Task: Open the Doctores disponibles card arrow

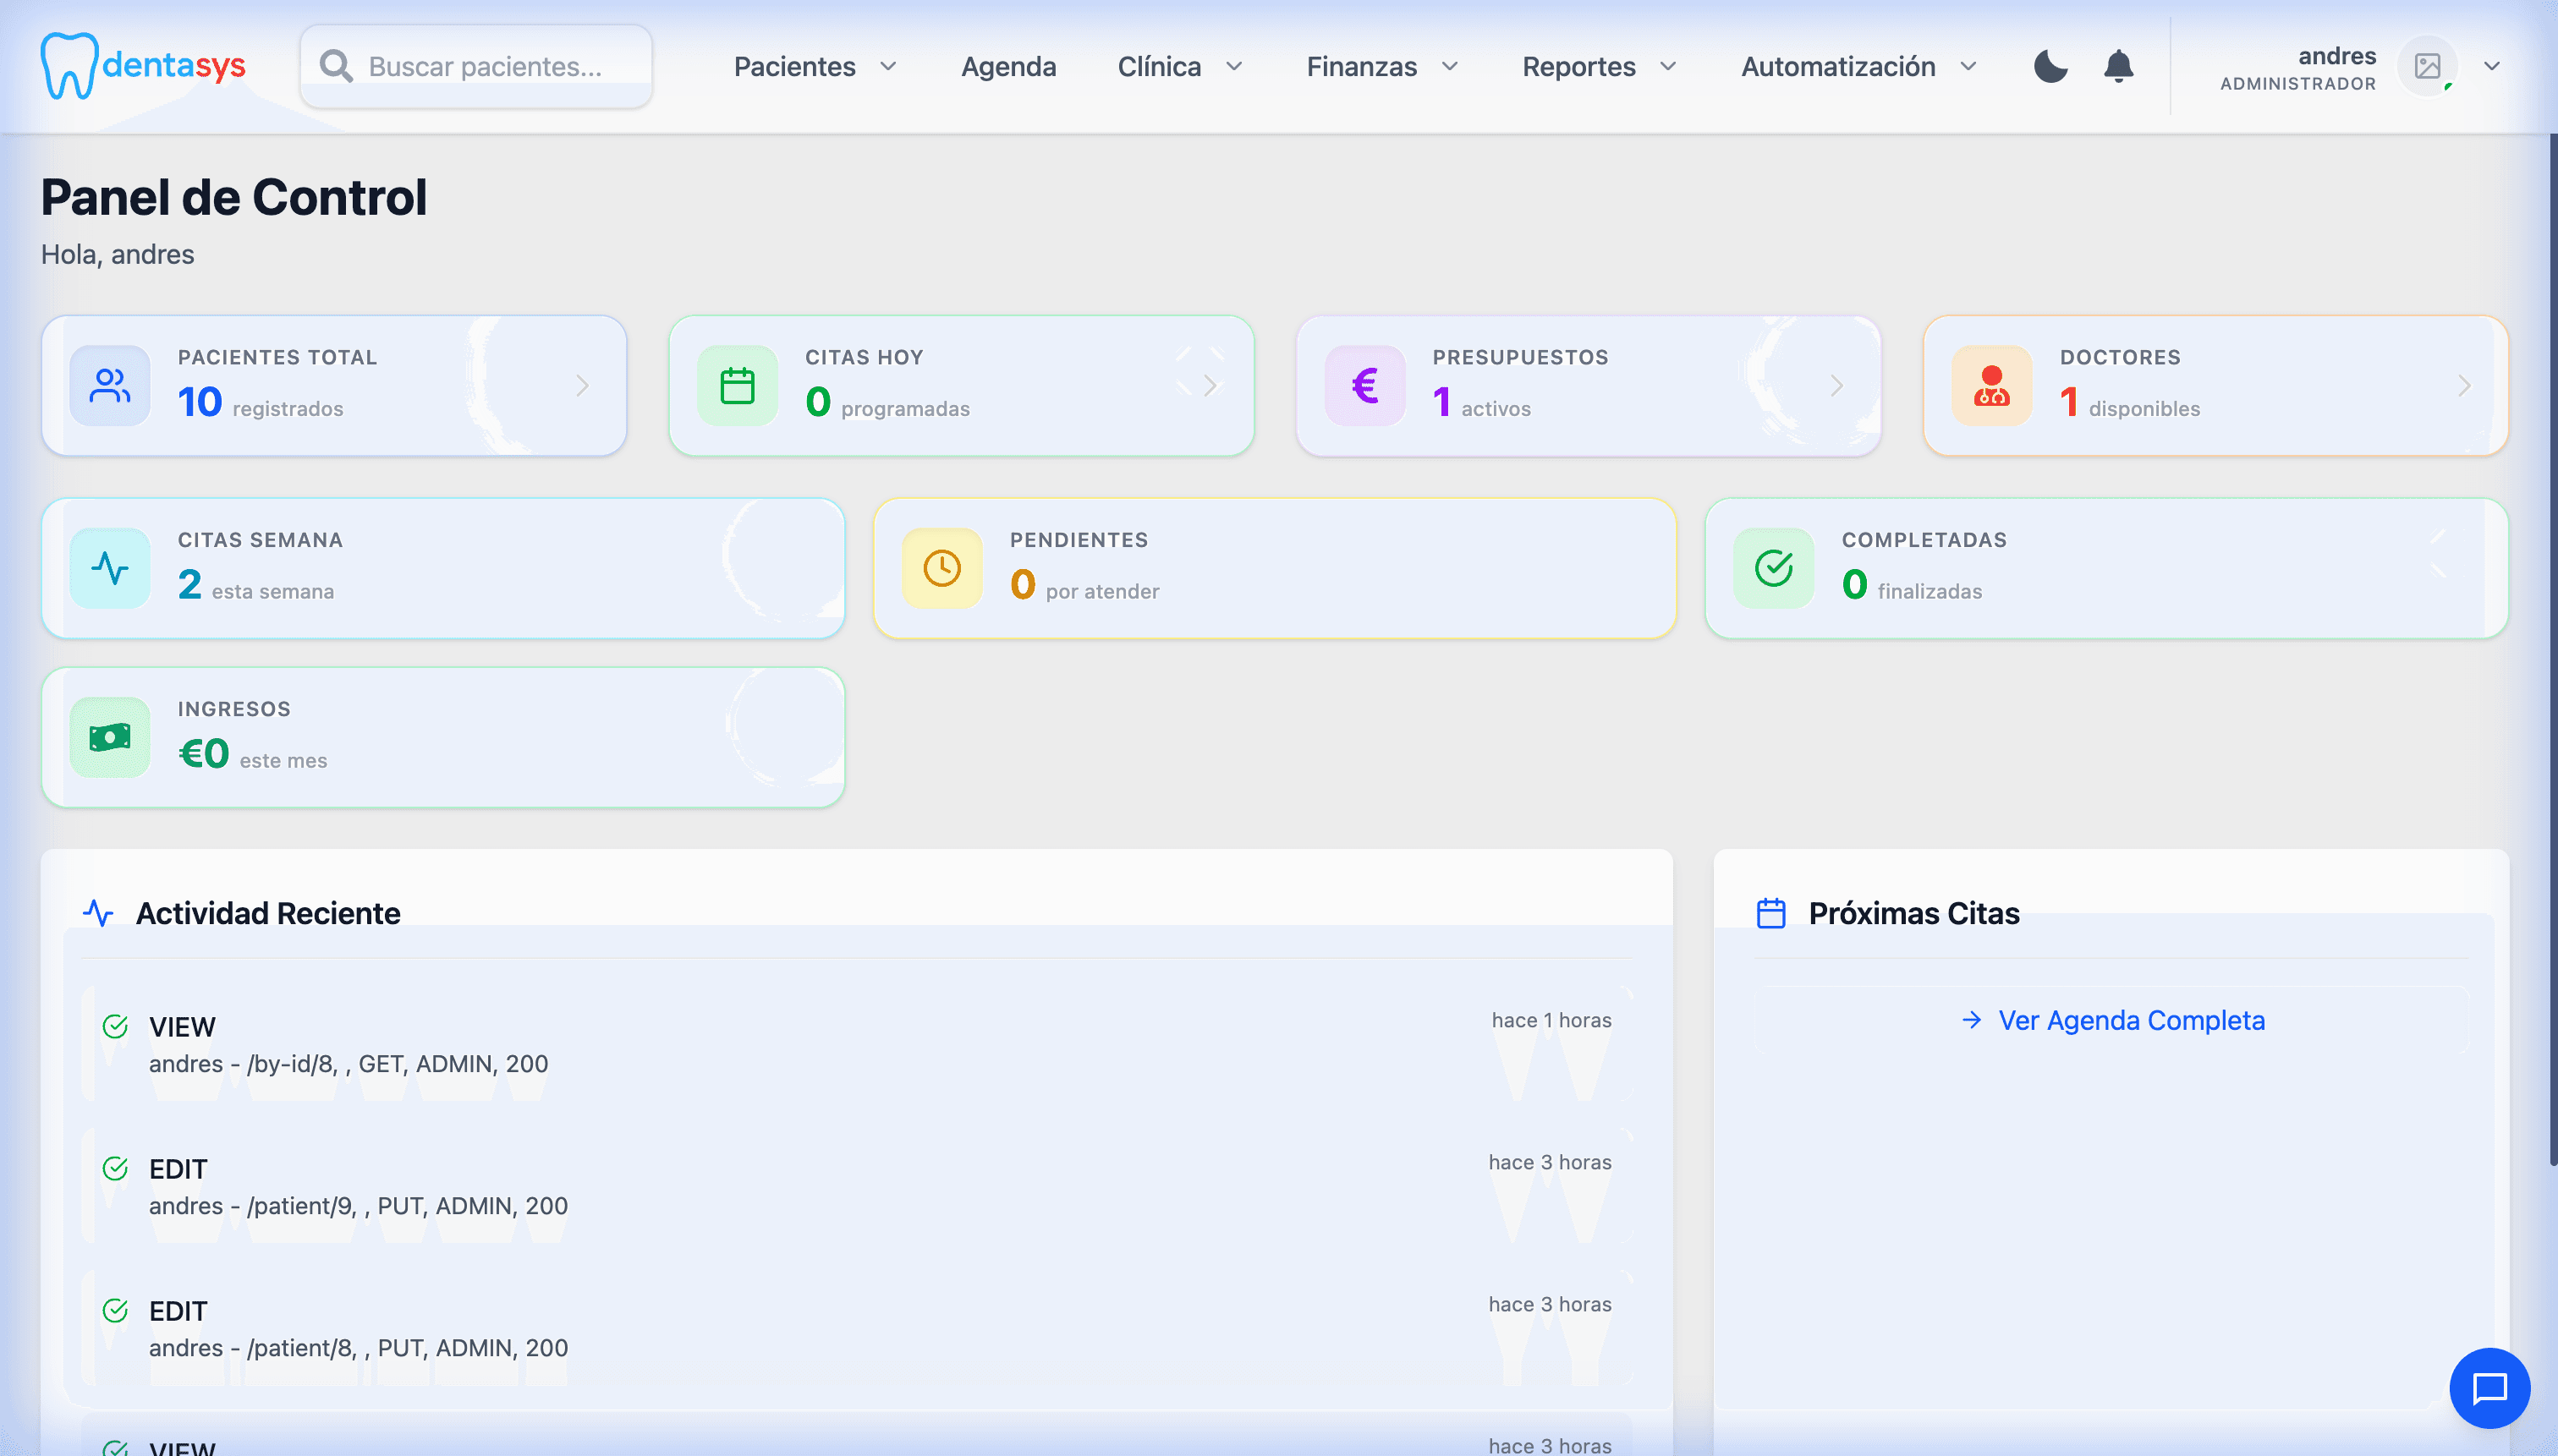Action: pos(2464,386)
